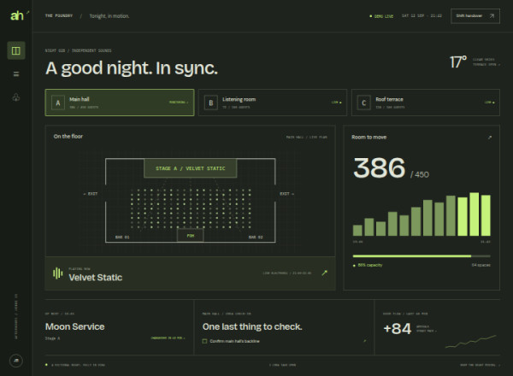
Task: Click the arrow icon in crew check-in card
Action: point(365,341)
